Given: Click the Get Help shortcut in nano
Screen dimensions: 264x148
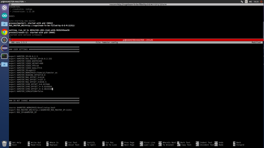Looking at the screenshot, I should [16, 142].
